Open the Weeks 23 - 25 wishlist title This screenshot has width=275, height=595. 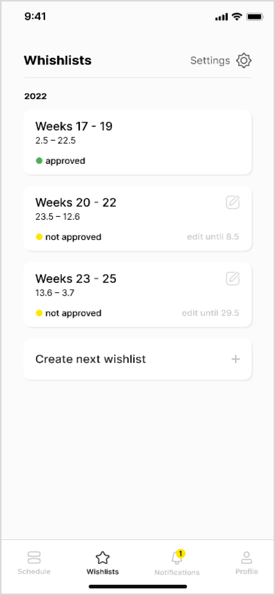(x=76, y=278)
